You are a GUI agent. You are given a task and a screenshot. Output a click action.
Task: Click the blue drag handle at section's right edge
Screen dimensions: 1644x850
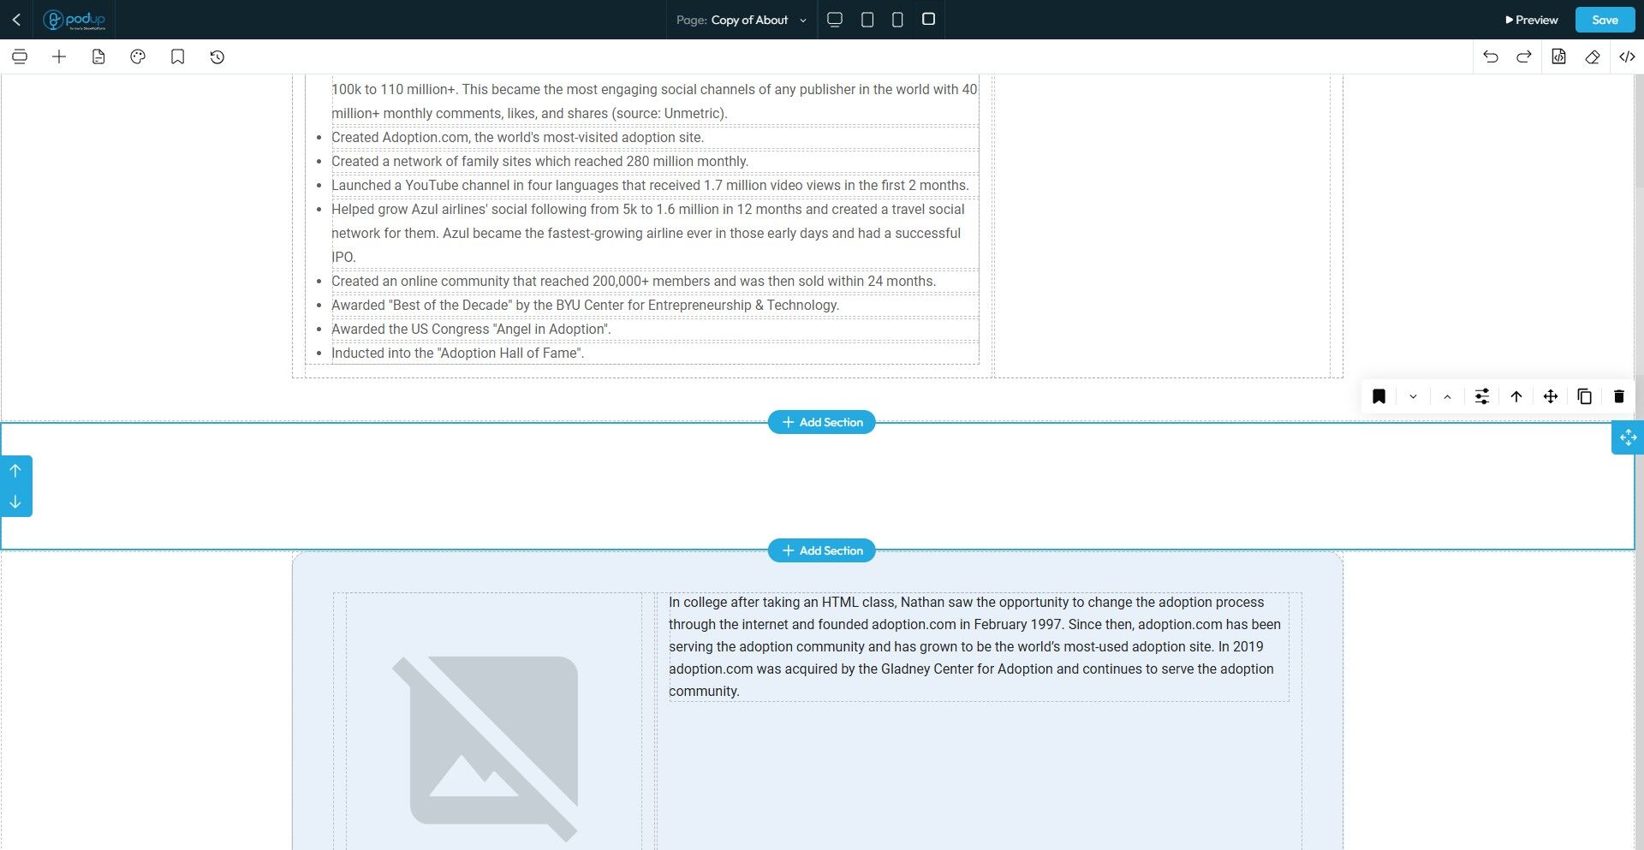pos(1628,437)
